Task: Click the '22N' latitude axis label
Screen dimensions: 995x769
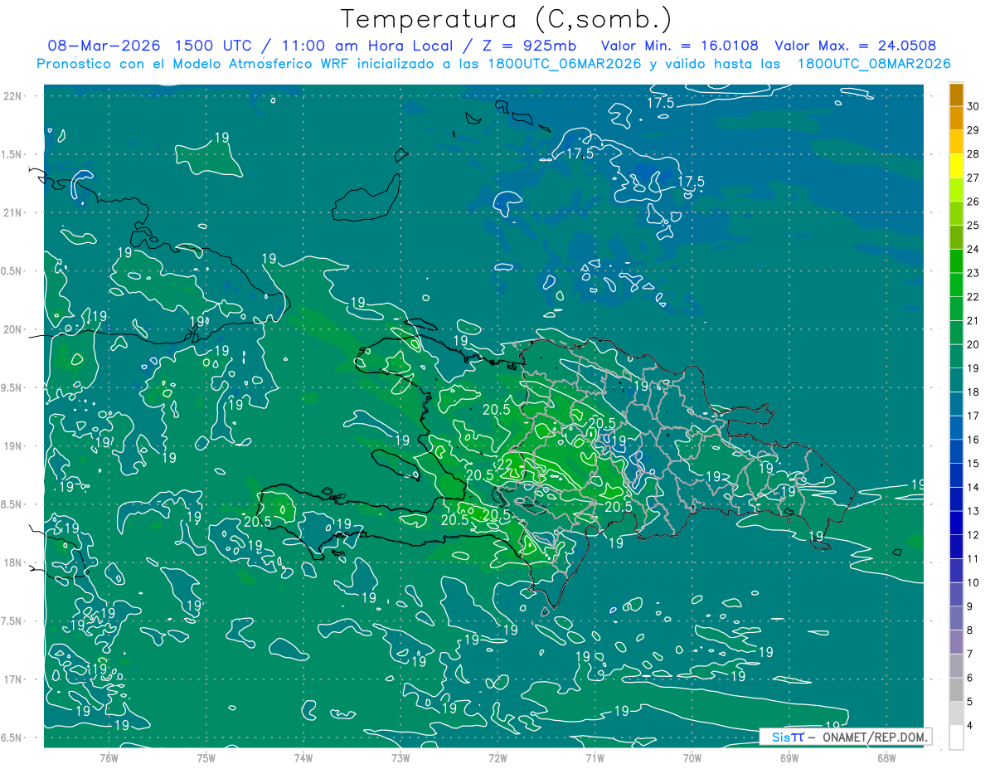Action: [x=13, y=95]
